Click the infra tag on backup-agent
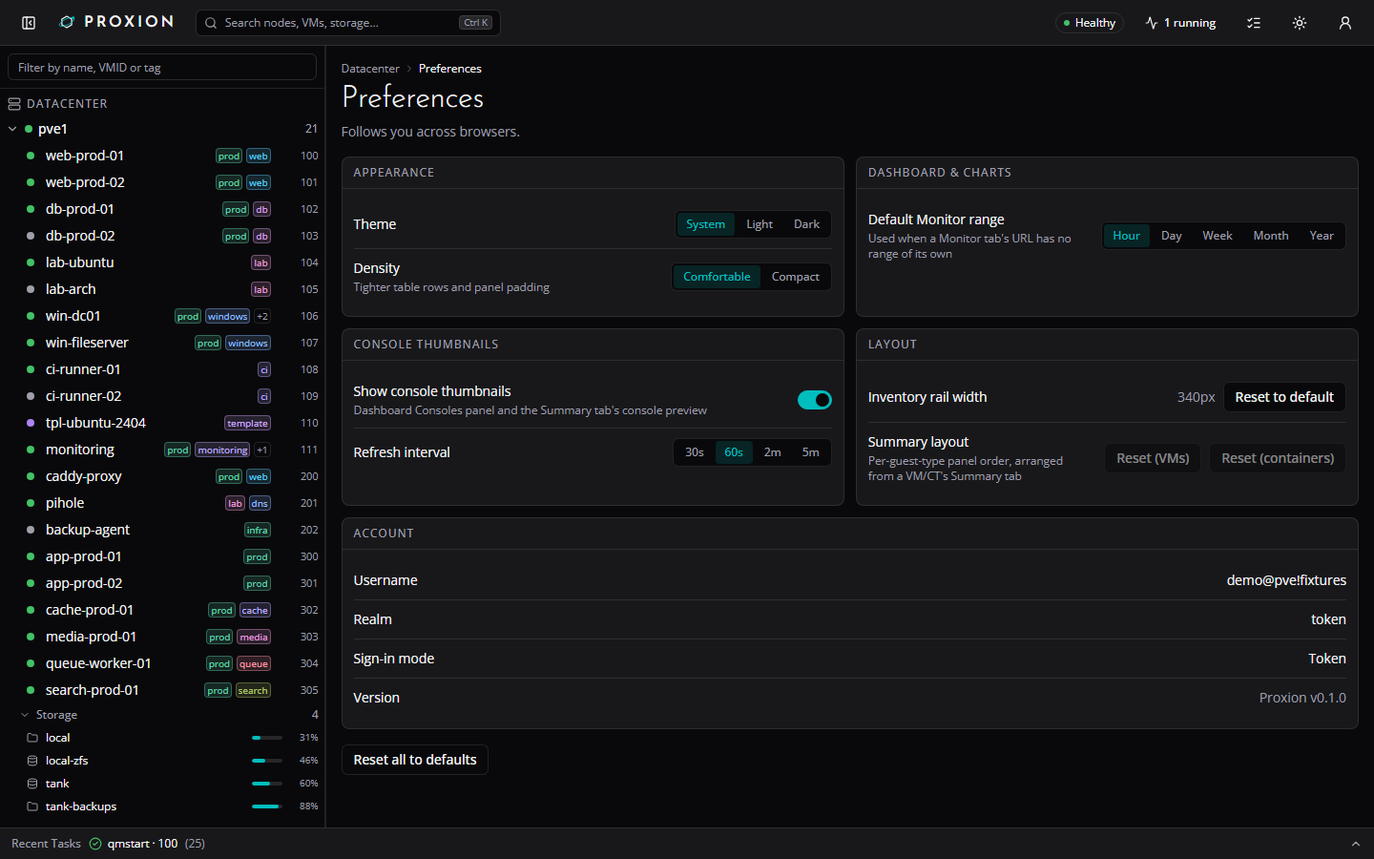 tap(258, 531)
